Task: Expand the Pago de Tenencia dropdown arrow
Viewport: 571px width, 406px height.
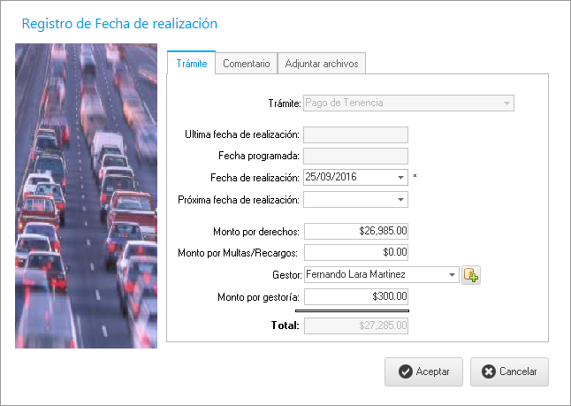Action: (x=506, y=103)
